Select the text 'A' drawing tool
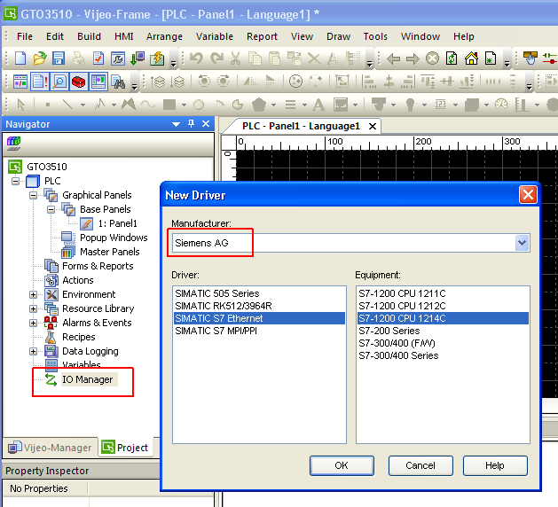The width and height of the screenshot is (558, 507). click(x=318, y=105)
